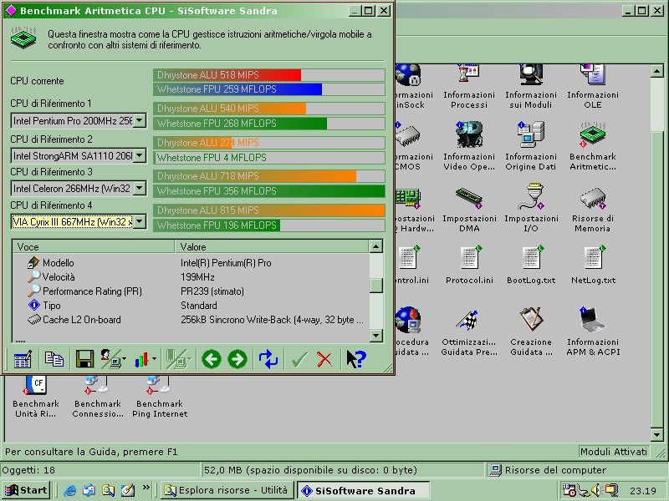
Task: Select the Performance Rating (PR) row
Action: pyautogui.click(x=92, y=291)
